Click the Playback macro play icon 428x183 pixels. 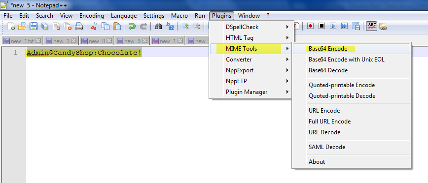coord(333,26)
